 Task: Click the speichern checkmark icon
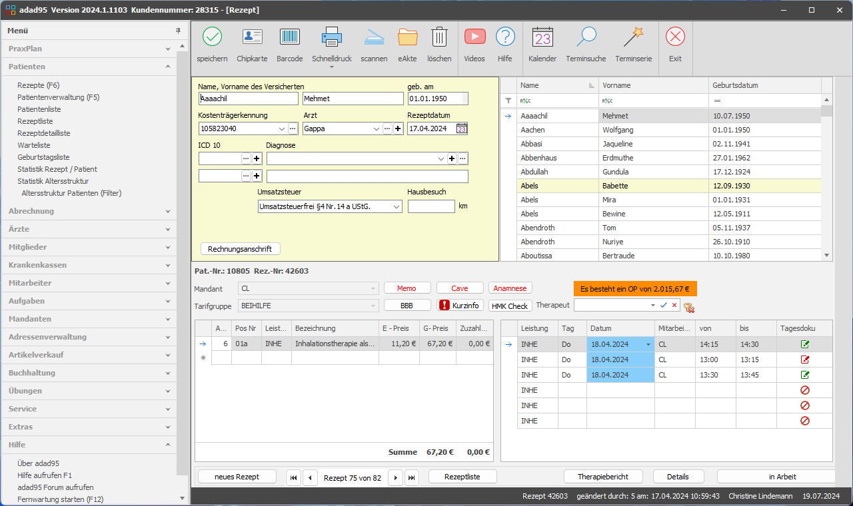(212, 37)
